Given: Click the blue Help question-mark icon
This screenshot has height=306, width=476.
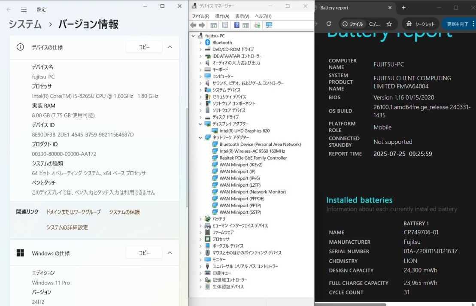Looking at the screenshot, I should (x=237, y=25).
